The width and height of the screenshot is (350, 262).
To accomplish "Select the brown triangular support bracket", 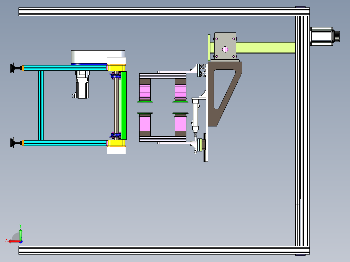I will click(224, 94).
